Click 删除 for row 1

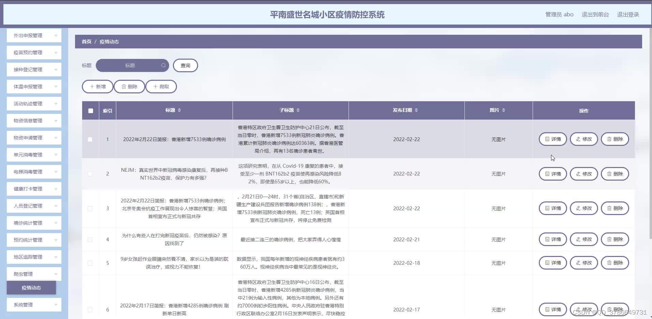click(x=615, y=139)
